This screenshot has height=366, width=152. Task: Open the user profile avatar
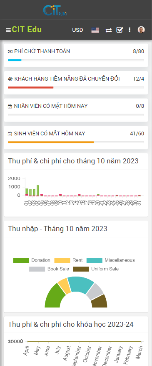141,30
